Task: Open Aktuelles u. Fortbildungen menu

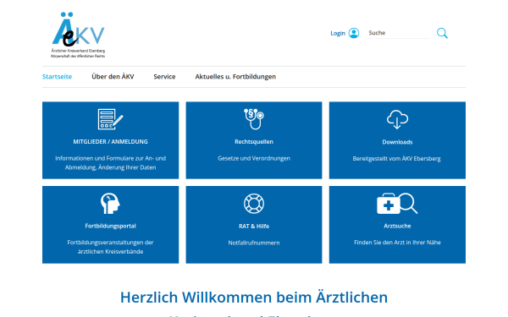Action: click(x=235, y=77)
